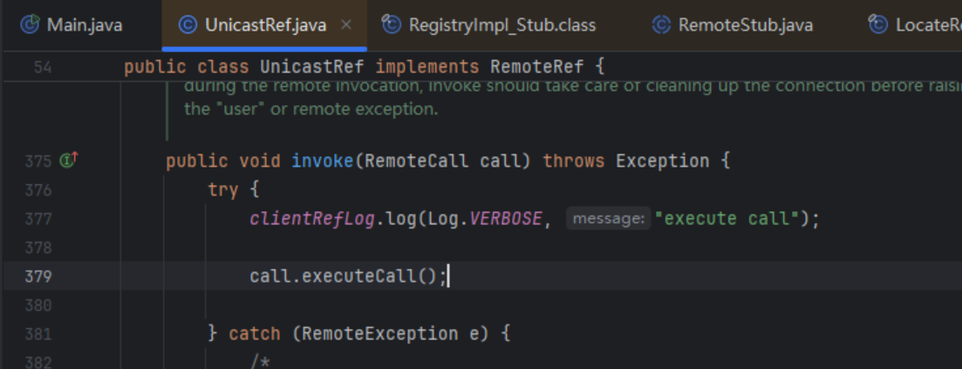Switch to the Main.java tab
Screen dimensions: 962x369
point(84,24)
